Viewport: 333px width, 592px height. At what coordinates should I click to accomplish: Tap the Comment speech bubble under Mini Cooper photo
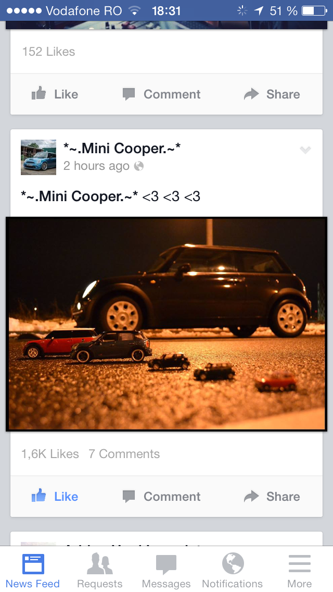pos(129,496)
